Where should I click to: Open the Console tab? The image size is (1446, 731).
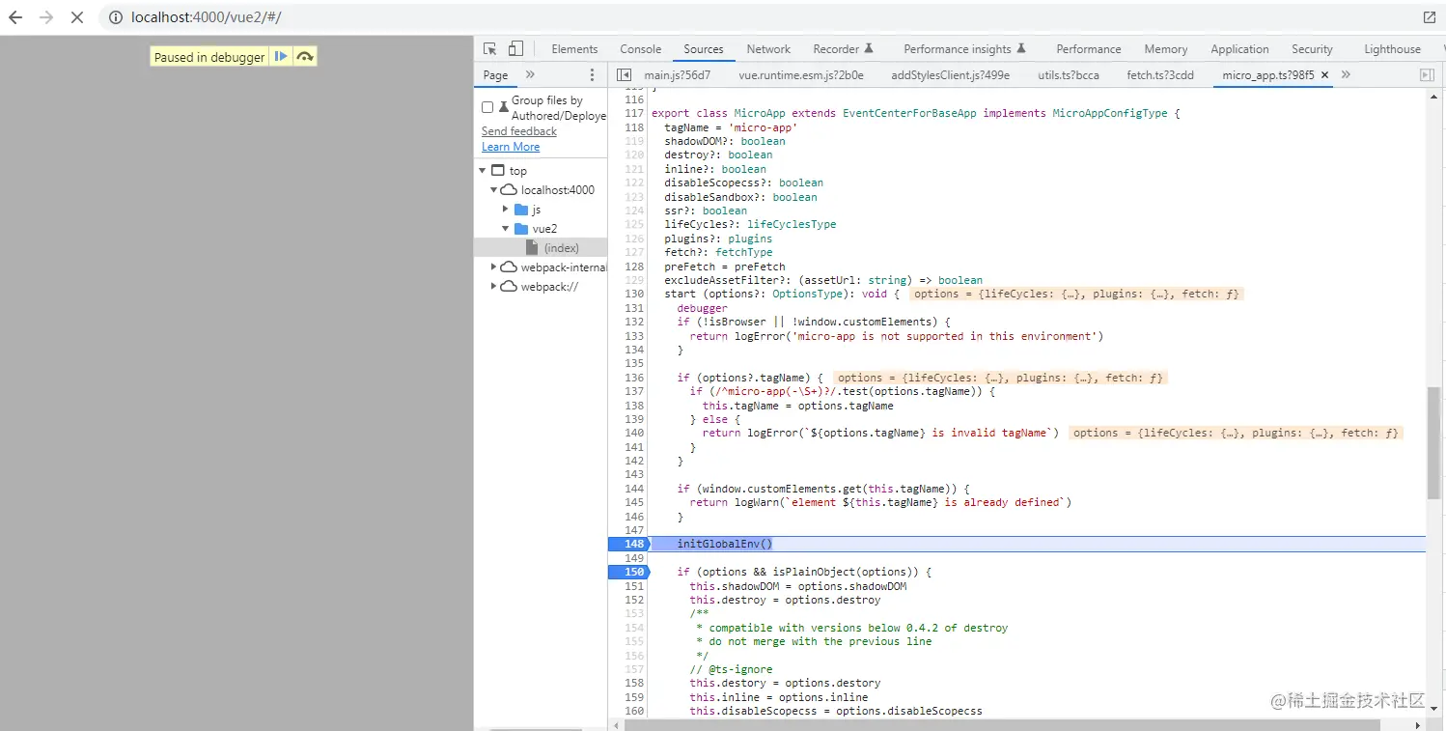click(640, 49)
